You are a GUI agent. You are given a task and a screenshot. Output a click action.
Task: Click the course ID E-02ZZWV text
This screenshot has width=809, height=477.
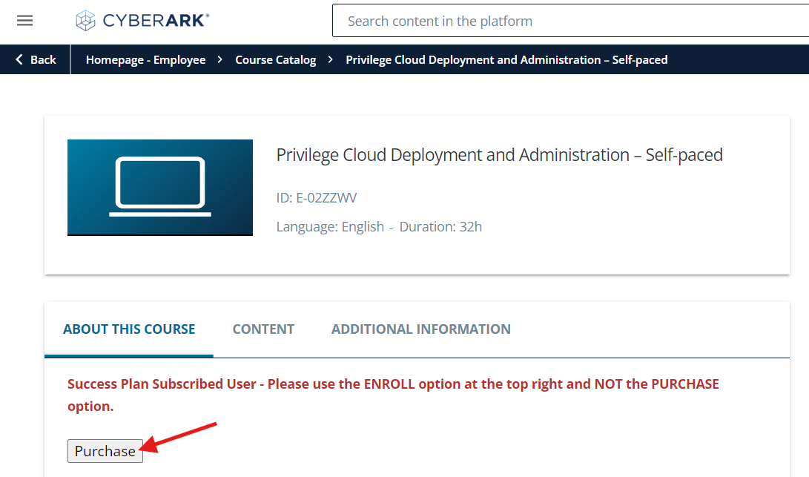(x=317, y=198)
